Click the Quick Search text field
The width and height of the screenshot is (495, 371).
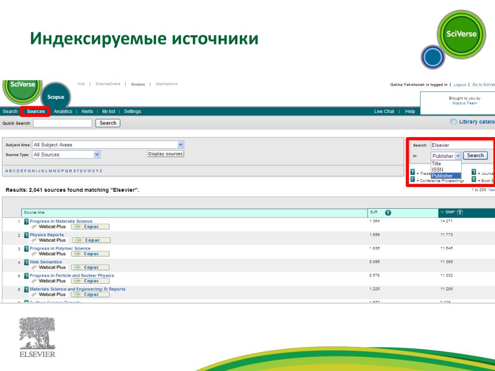point(62,123)
